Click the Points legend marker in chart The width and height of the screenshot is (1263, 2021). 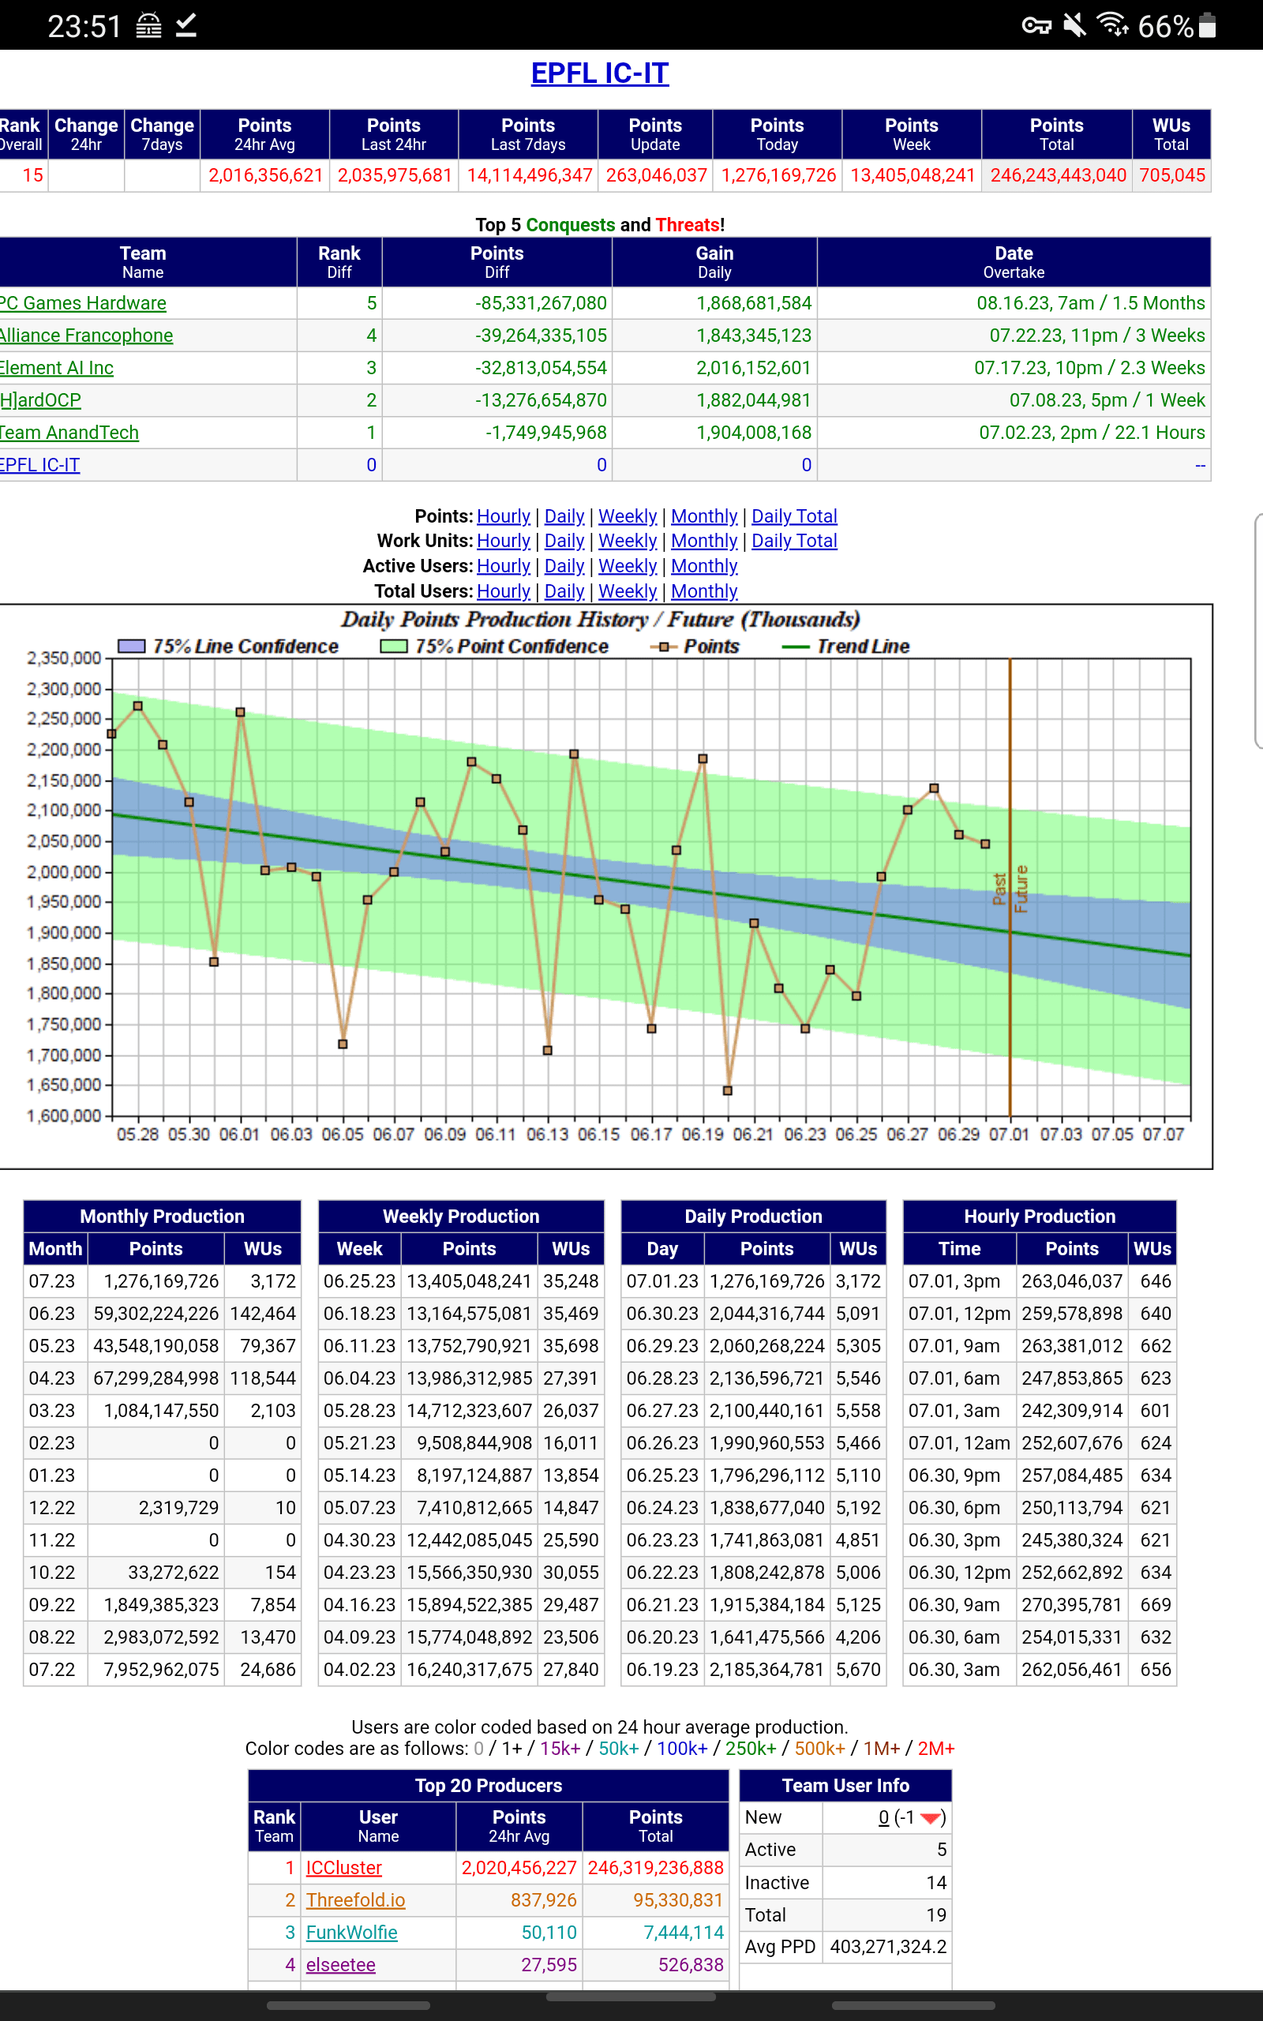tap(663, 647)
